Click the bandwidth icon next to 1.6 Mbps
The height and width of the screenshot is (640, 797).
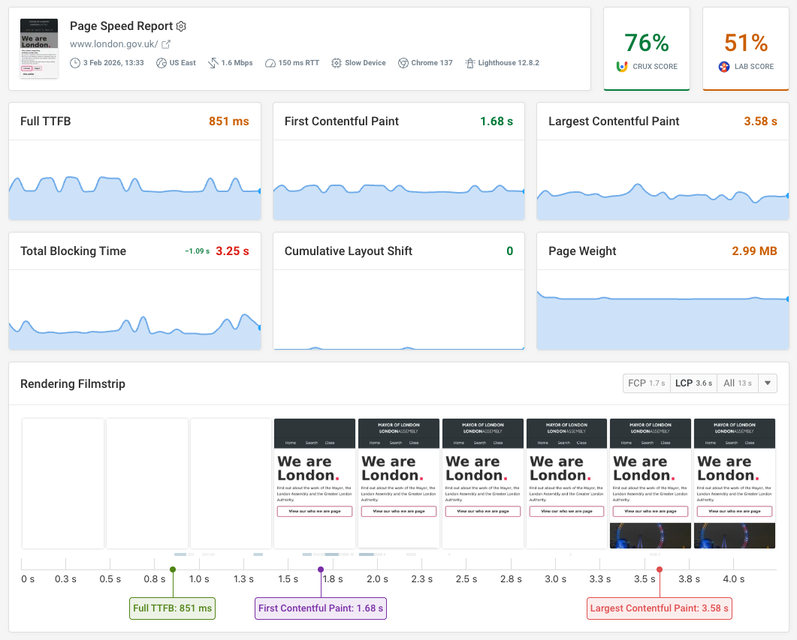point(213,63)
